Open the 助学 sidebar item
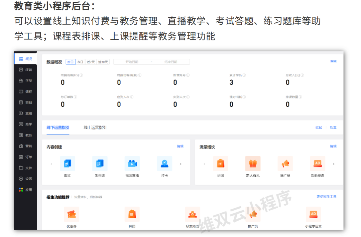Image resolution: width=361 pixels, height=237 pixels. point(25,125)
